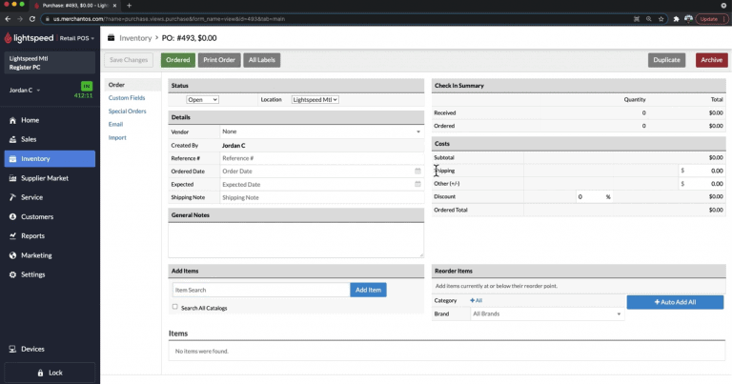732x384 pixels.
Task: Click the Marketing icon in sidebar
Action: click(12, 255)
